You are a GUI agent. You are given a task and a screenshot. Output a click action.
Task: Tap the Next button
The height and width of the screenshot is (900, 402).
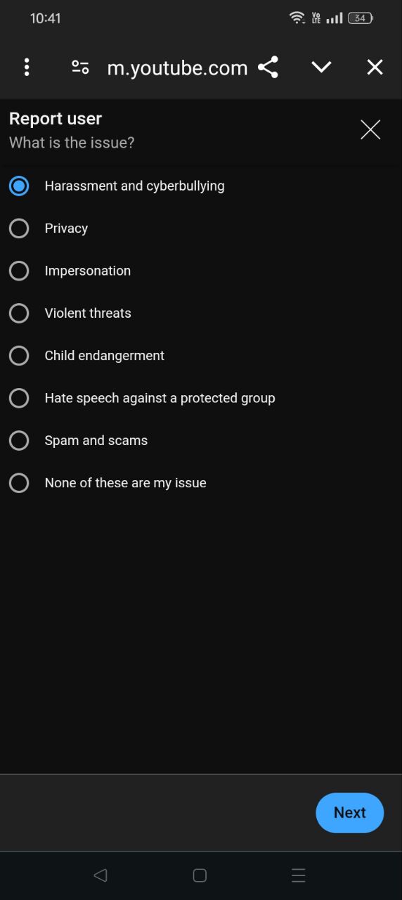pos(350,813)
